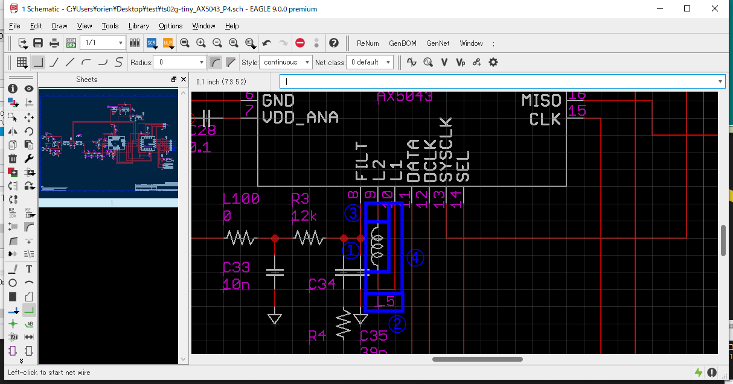Open the Grid settings dropdown icon
733x384 pixels.
22,62
